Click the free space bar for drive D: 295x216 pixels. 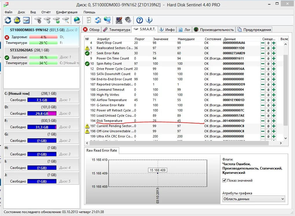[42, 113]
